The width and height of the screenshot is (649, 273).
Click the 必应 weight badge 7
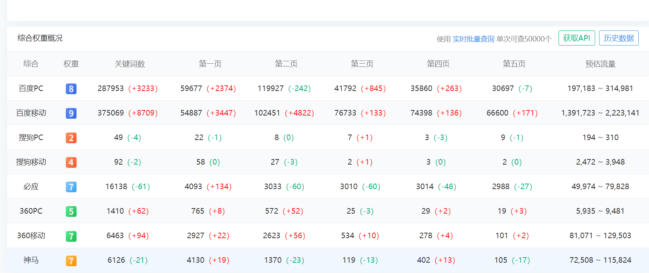pyautogui.click(x=71, y=187)
